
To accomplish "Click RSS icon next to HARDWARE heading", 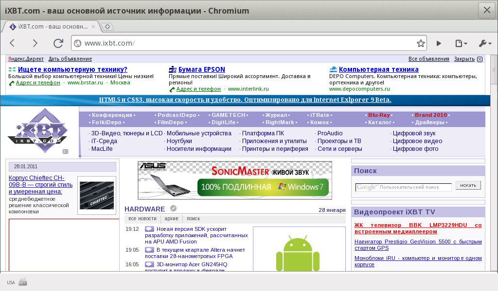I will coord(173,209).
